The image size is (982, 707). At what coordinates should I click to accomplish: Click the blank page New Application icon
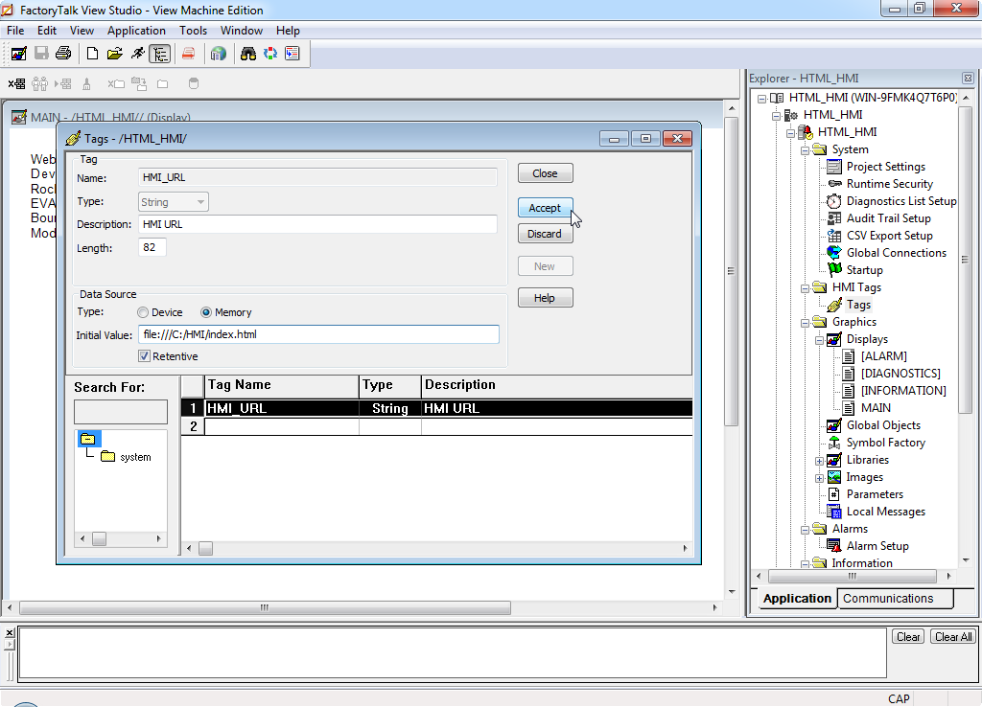click(92, 54)
